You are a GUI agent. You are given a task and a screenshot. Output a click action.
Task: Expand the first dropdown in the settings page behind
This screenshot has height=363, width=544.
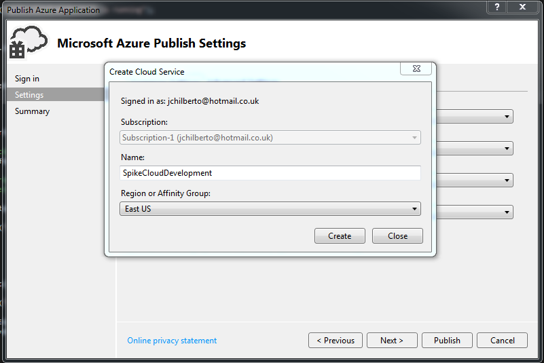point(507,117)
